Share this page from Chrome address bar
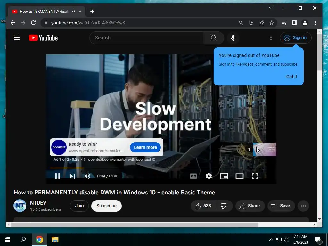This screenshot has width=328, height=246. tap(261, 23)
